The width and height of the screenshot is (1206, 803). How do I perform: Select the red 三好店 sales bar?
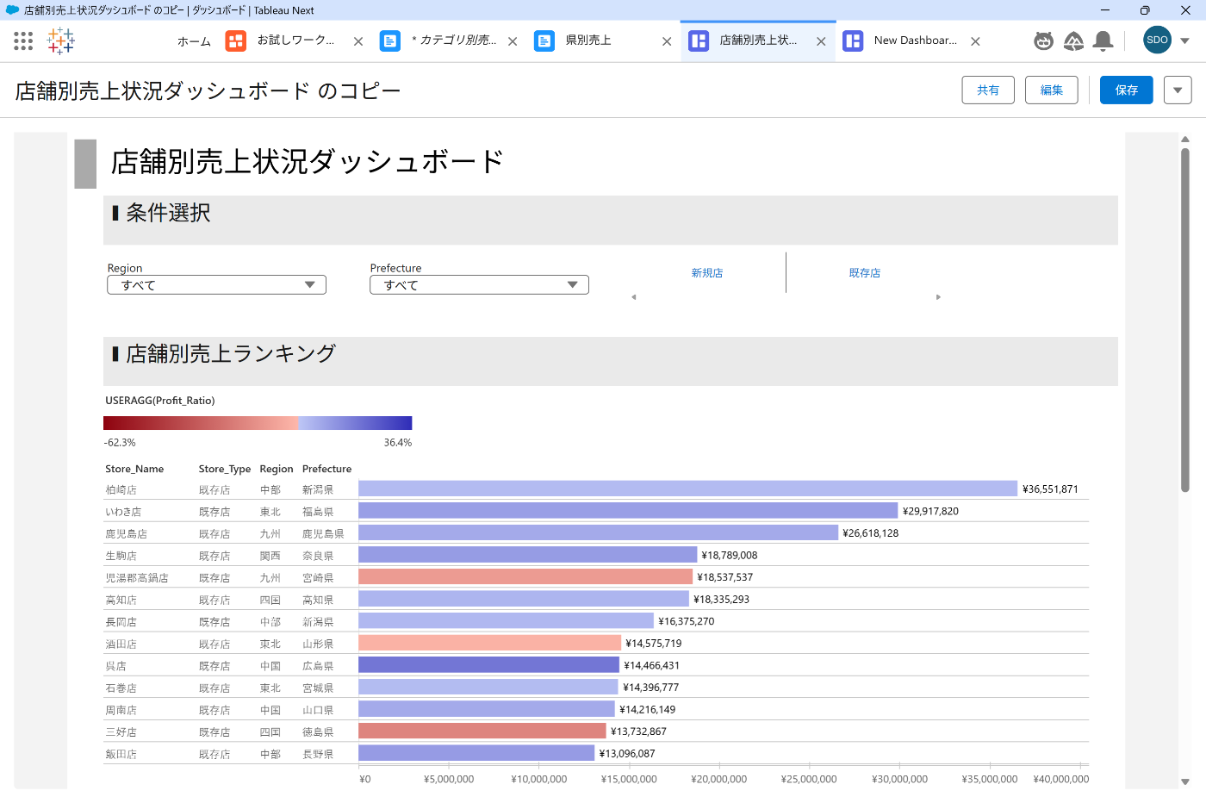pos(482,731)
